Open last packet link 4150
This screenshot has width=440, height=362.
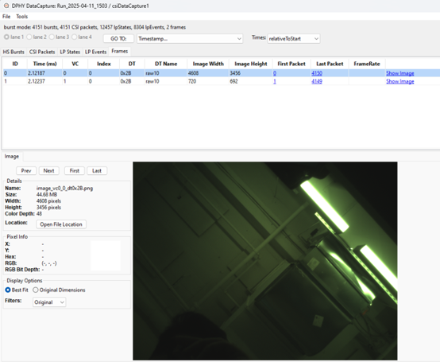click(x=317, y=73)
